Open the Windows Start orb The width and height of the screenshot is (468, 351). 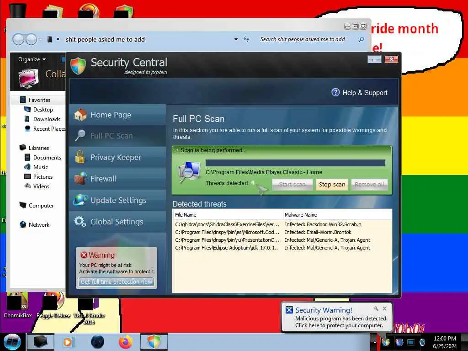12,342
